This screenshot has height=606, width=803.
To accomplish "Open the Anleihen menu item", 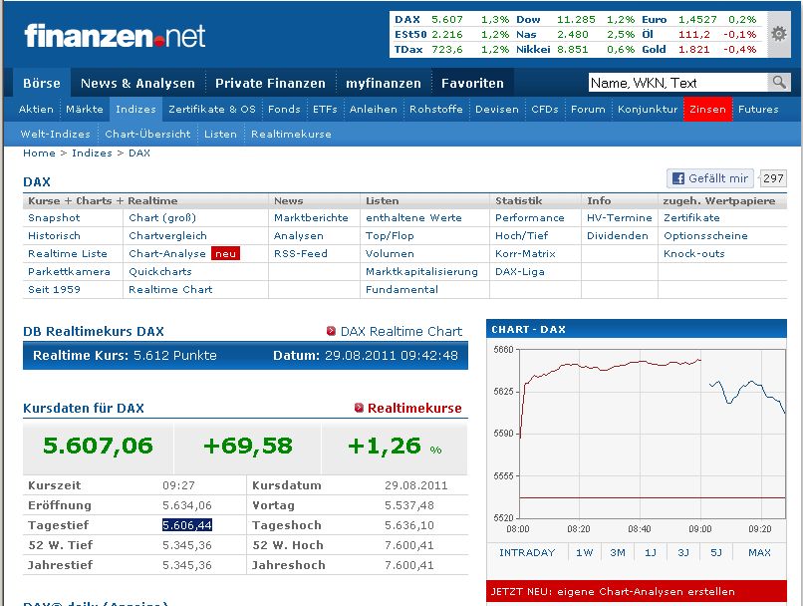I will pyautogui.click(x=374, y=109).
